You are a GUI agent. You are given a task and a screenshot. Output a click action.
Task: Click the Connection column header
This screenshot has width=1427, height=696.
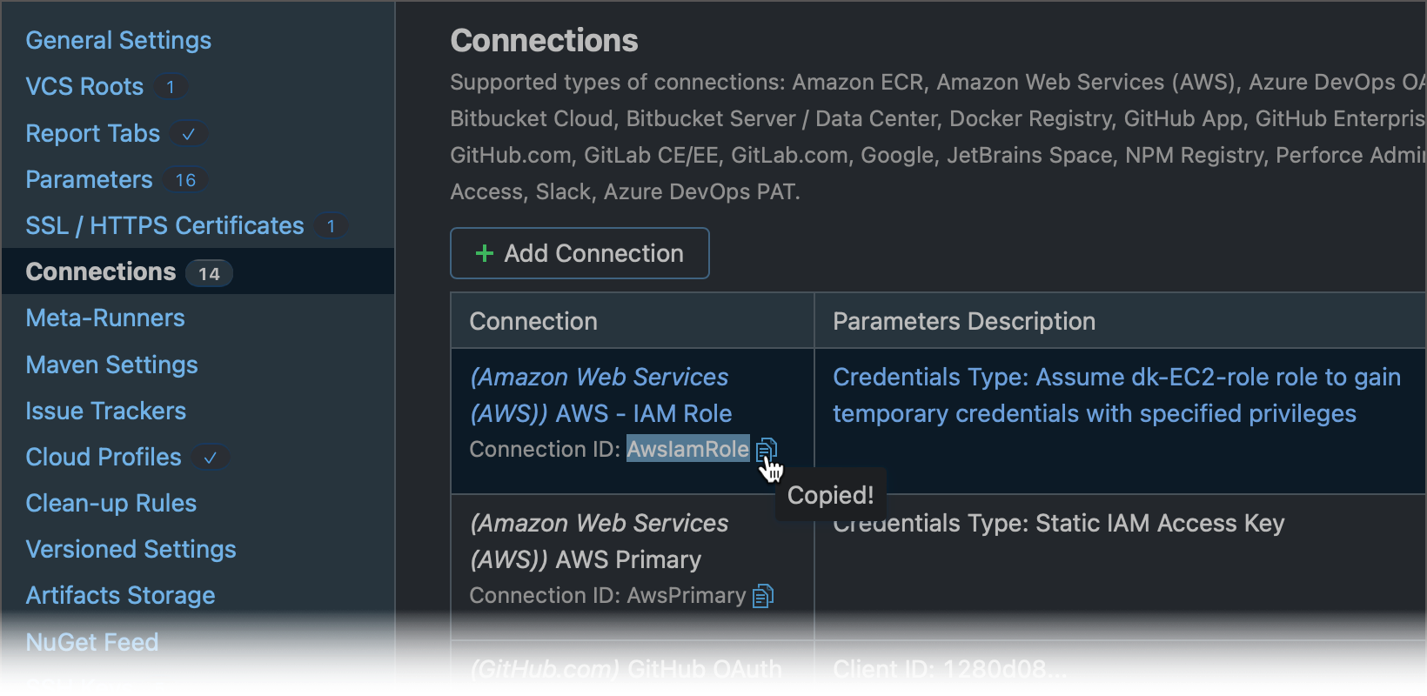point(533,321)
